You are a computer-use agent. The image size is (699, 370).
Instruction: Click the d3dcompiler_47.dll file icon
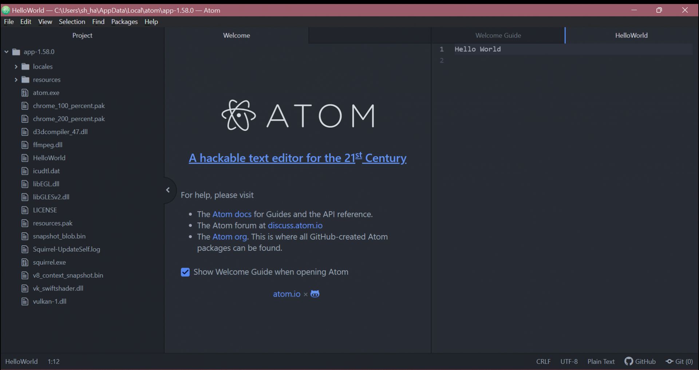click(x=25, y=132)
